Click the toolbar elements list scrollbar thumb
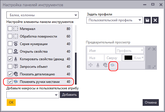Viewport: 165px width, 112px height. 76,69
